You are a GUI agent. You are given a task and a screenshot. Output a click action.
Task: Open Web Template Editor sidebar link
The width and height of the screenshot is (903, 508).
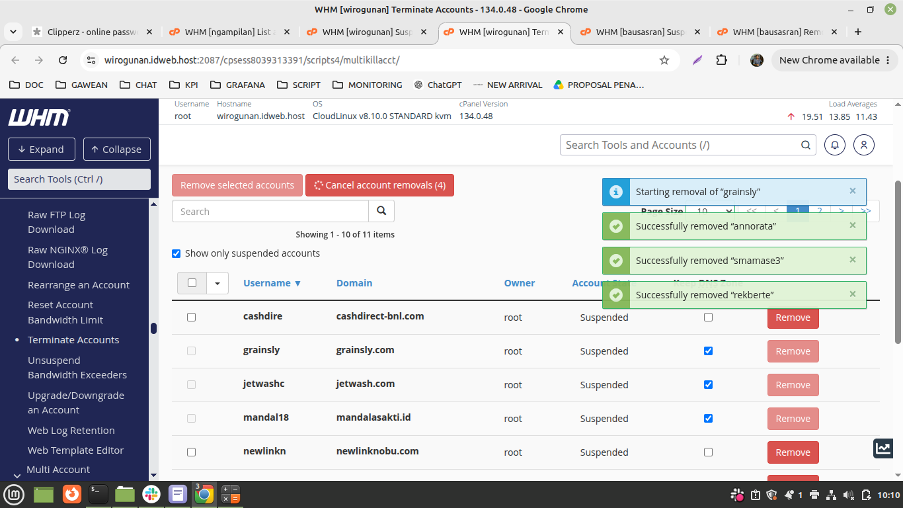pyautogui.click(x=75, y=450)
